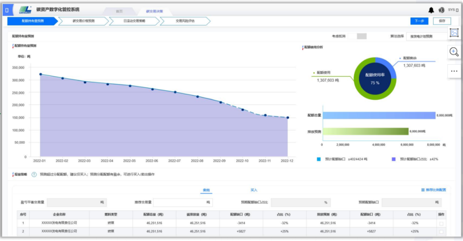
Task: Click the 推荐比例配置 list icon link
Action: 433,190
